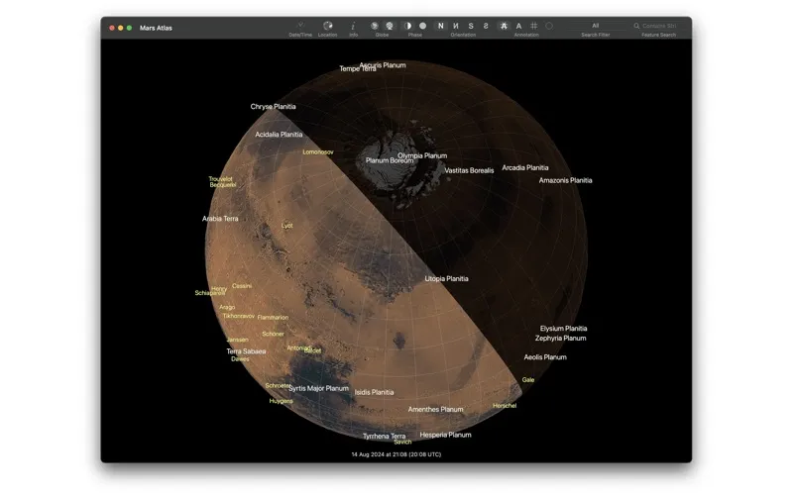The image size is (793, 495).
Task: Click the Olympia Planum label
Action: pyautogui.click(x=422, y=155)
